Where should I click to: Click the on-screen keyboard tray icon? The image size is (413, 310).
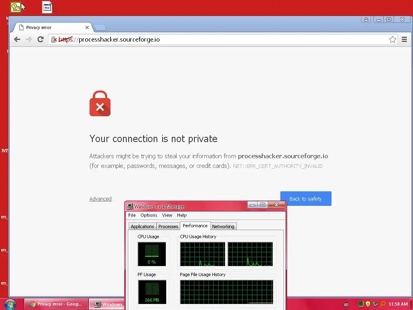(x=346, y=304)
